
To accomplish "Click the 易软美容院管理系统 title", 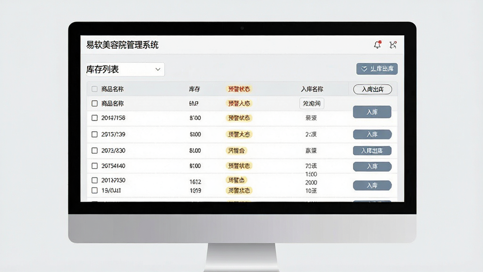I will pyautogui.click(x=122, y=45).
